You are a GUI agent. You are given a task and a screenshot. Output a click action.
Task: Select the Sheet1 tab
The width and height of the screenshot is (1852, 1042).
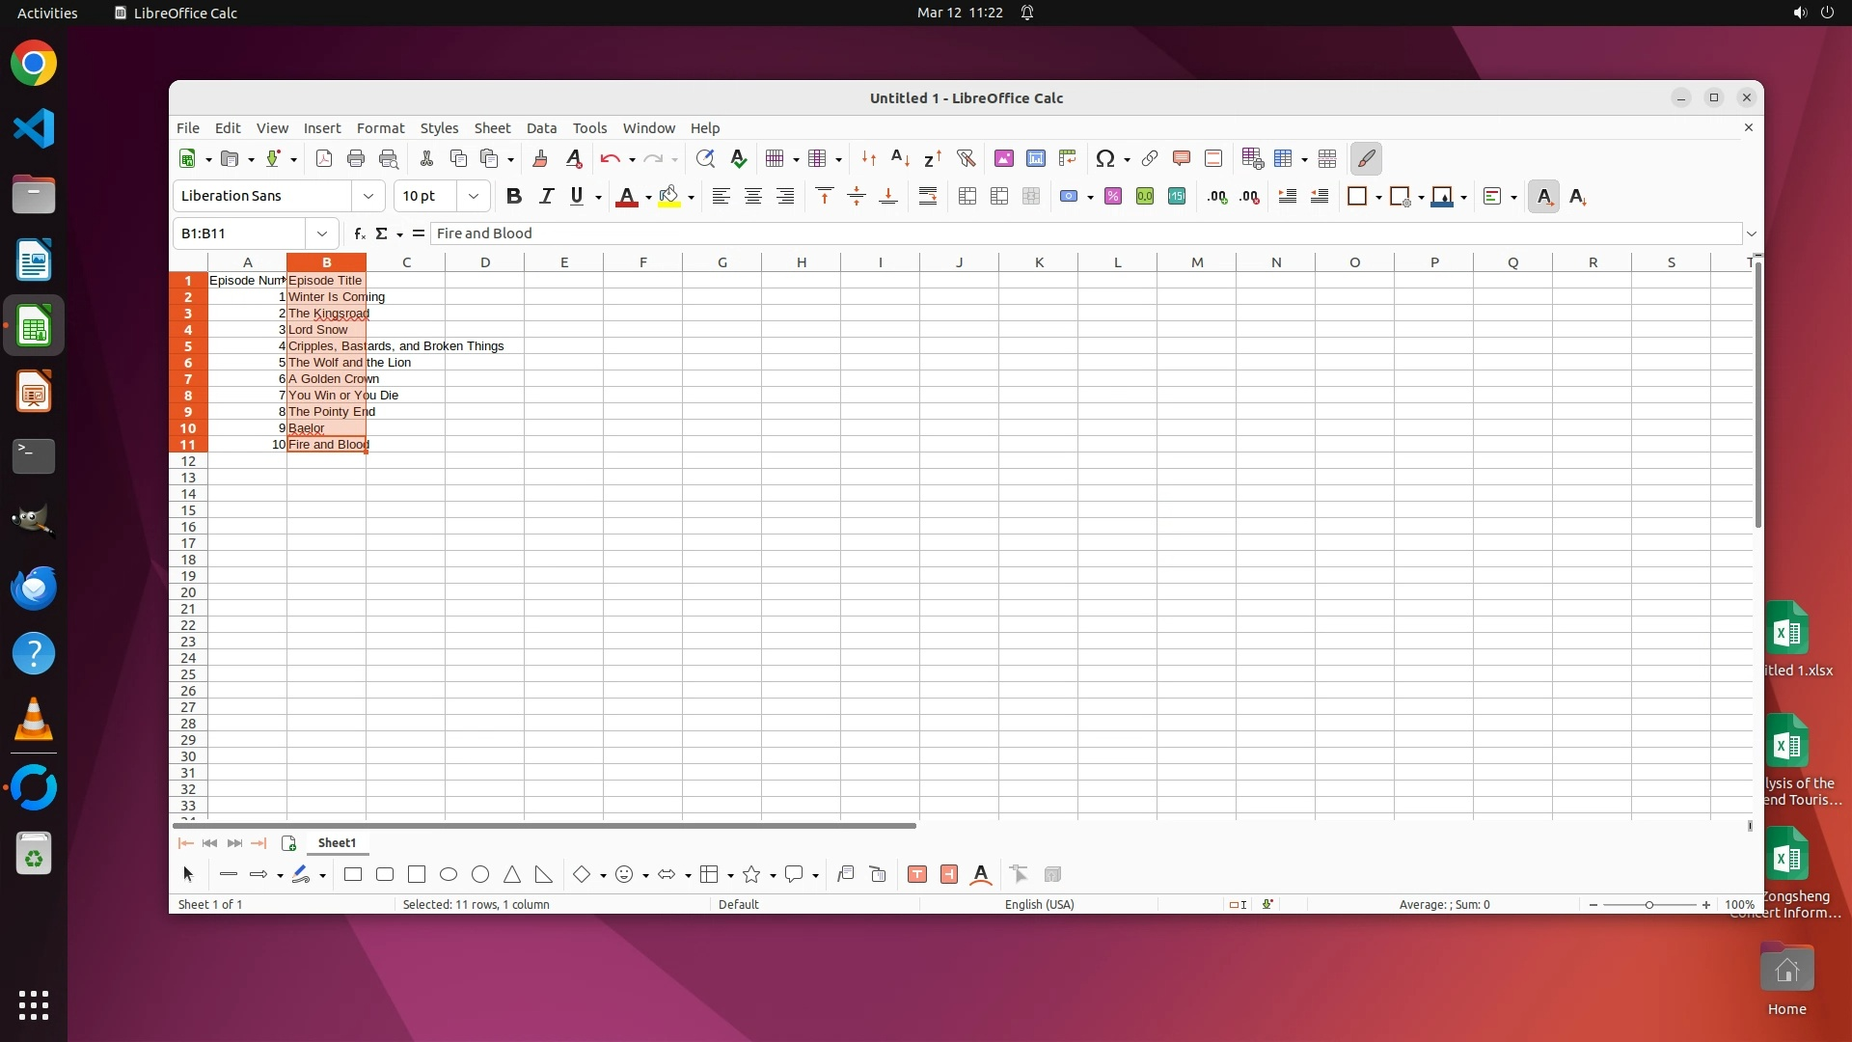(337, 843)
